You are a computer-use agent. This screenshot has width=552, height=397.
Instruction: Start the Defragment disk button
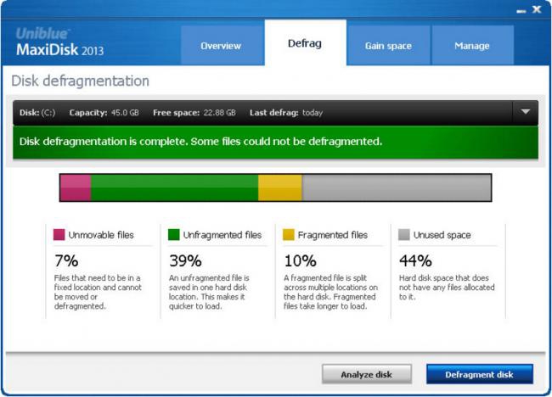(x=480, y=374)
